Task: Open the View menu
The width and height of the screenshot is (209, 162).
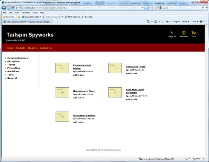Action: click(17, 13)
